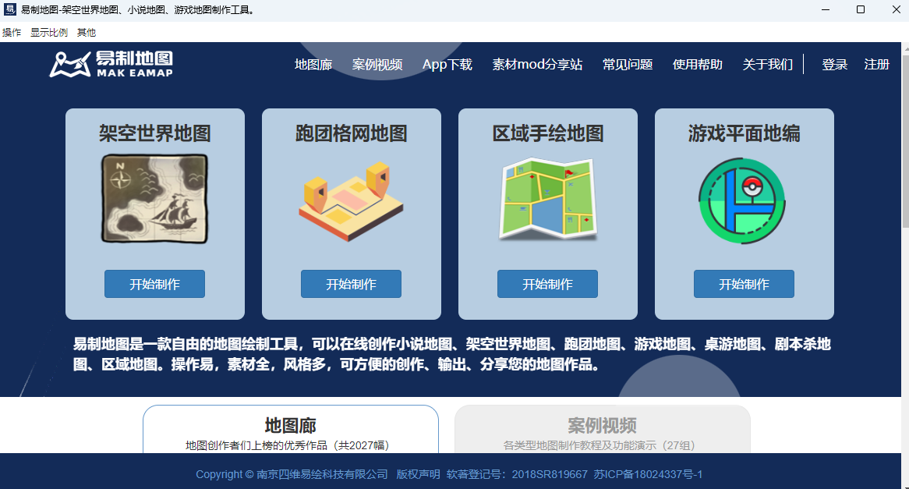Screen dimensions: 909x489
Task: Open the 操作 menu
Action: (12, 33)
